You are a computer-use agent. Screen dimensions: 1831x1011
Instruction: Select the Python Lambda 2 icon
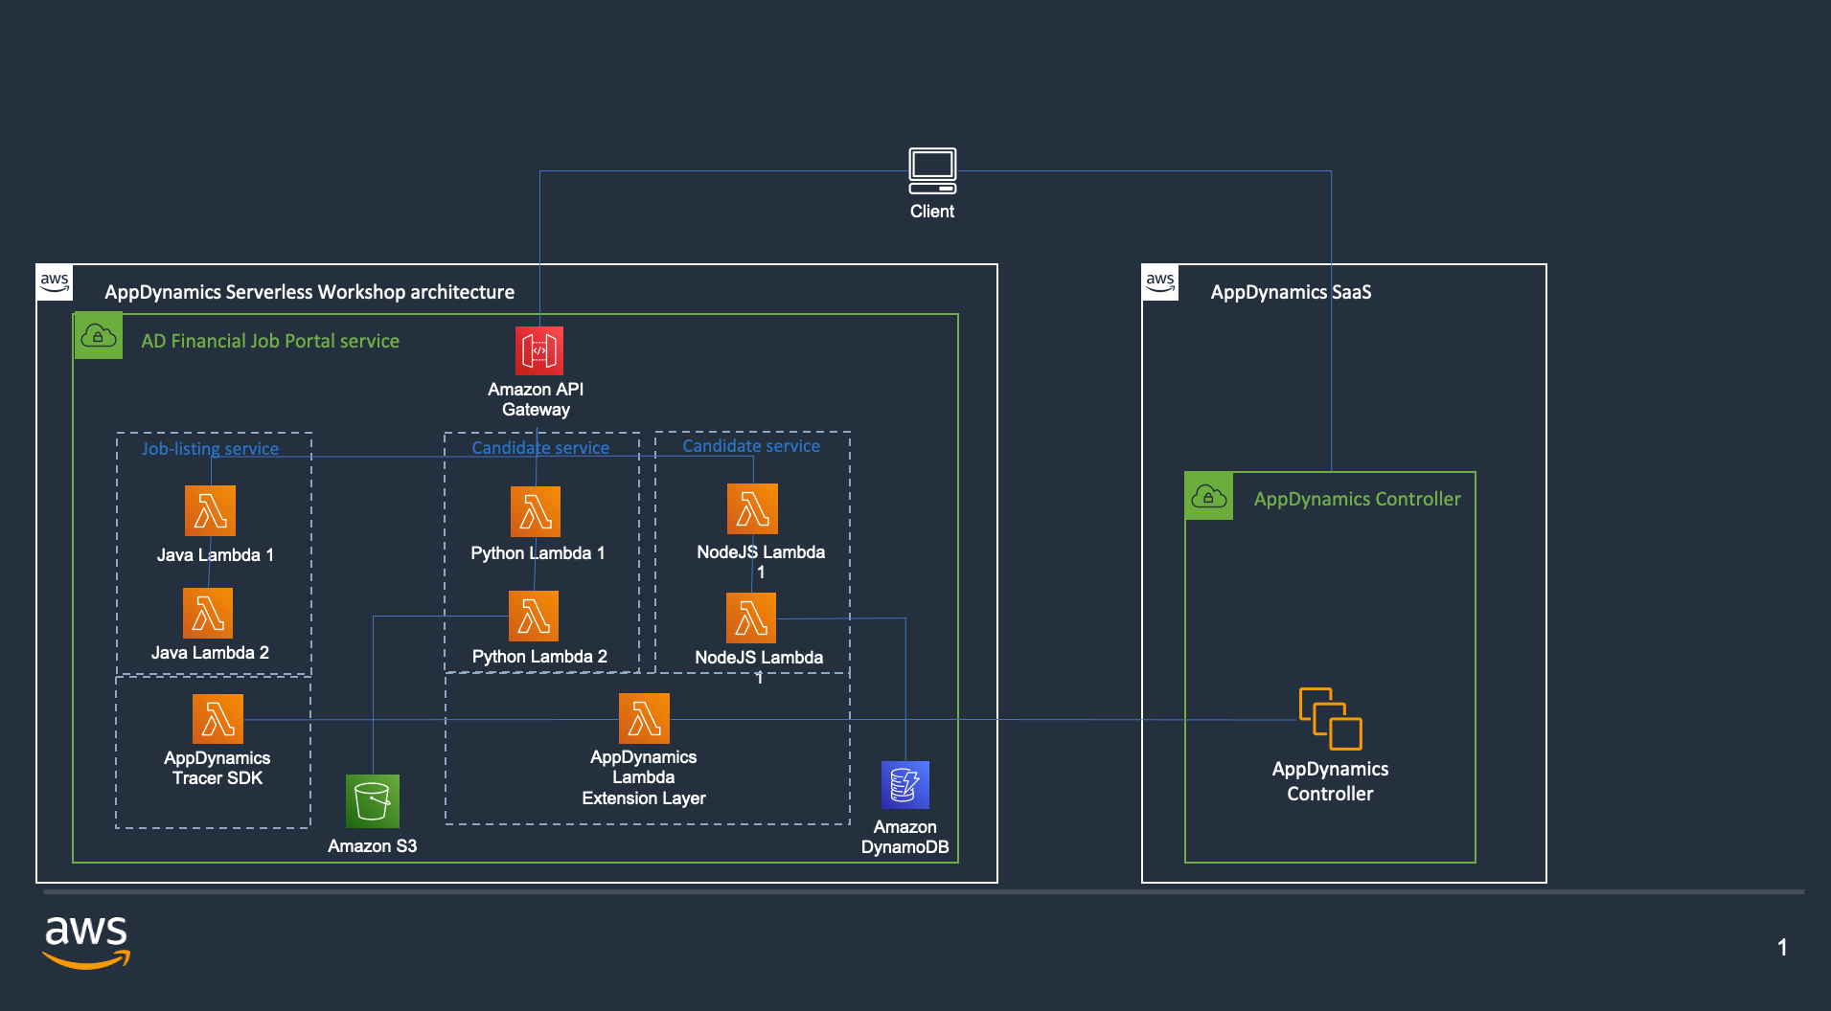[x=533, y=616]
